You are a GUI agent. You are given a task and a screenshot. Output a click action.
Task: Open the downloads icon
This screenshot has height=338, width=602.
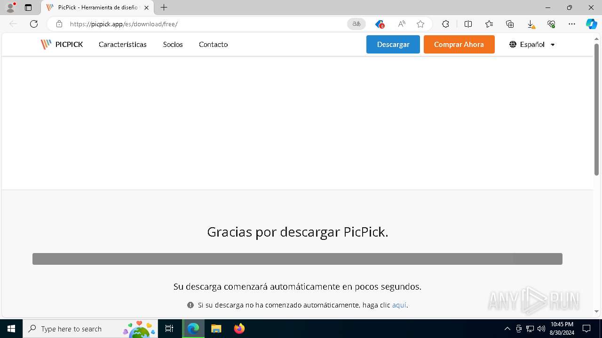coord(531,24)
